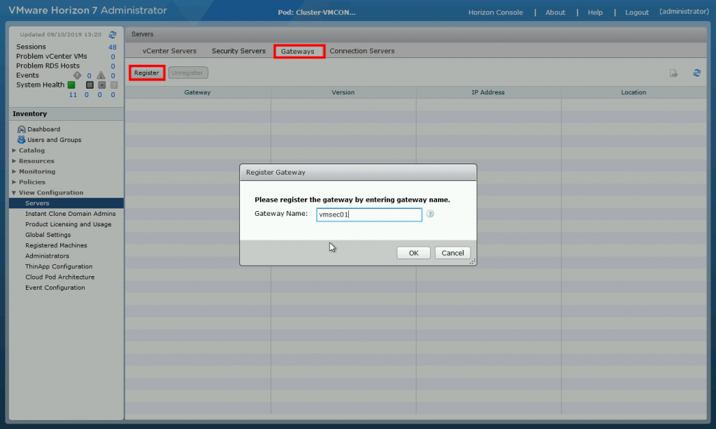This screenshot has height=429, width=716.
Task: Open the Gateway Name help icon
Action: 428,214
